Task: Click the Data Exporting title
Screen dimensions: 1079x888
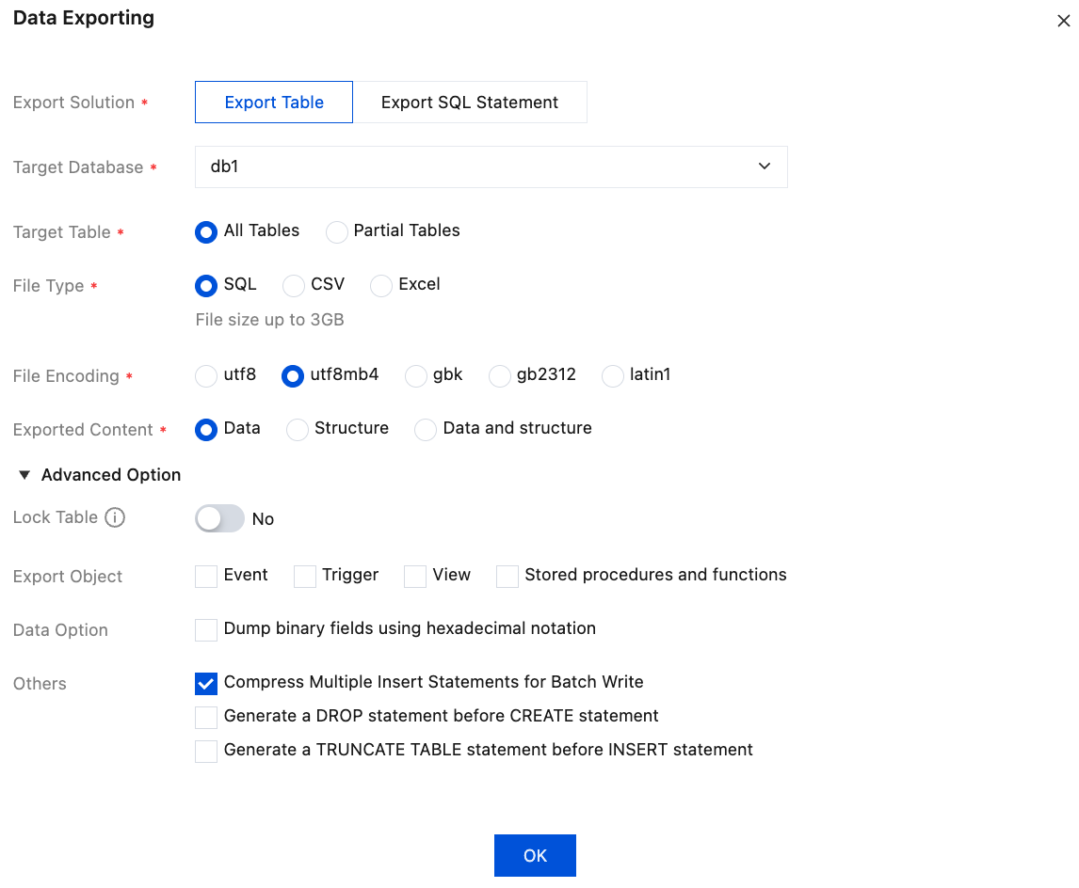Action: tap(83, 18)
